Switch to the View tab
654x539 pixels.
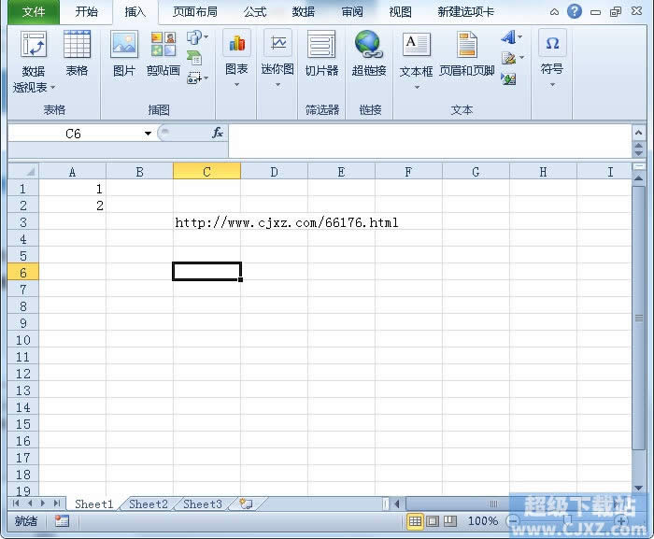[x=400, y=12]
